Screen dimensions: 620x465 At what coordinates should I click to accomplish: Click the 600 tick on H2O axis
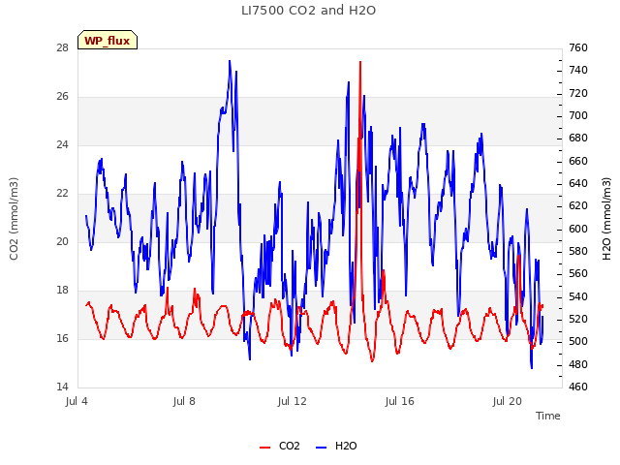pyautogui.click(x=578, y=229)
